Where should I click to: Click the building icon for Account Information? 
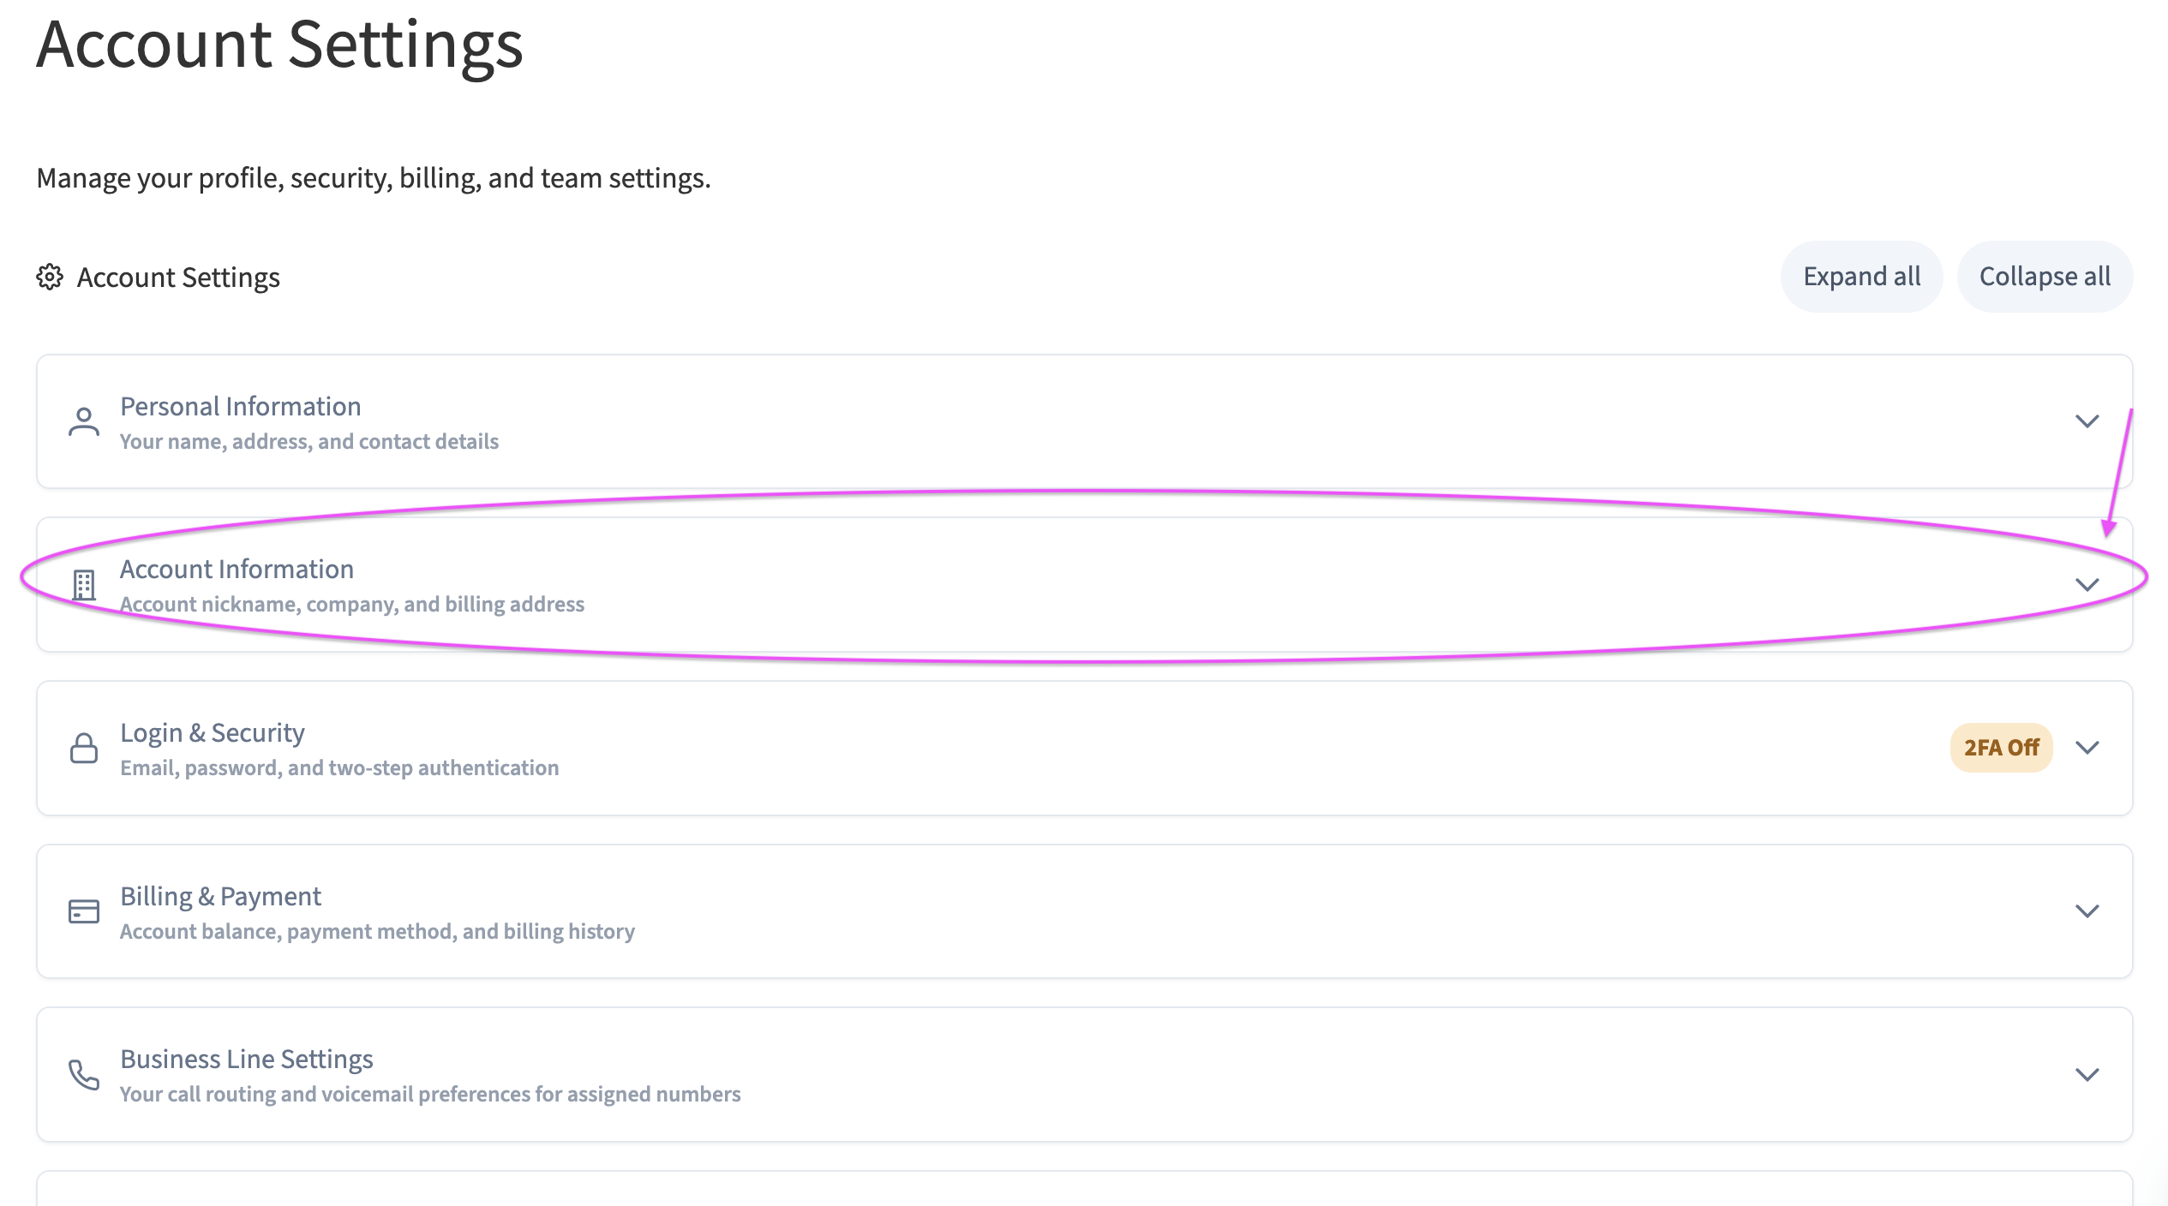click(84, 586)
